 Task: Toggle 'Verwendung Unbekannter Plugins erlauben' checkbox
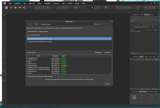(27, 76)
